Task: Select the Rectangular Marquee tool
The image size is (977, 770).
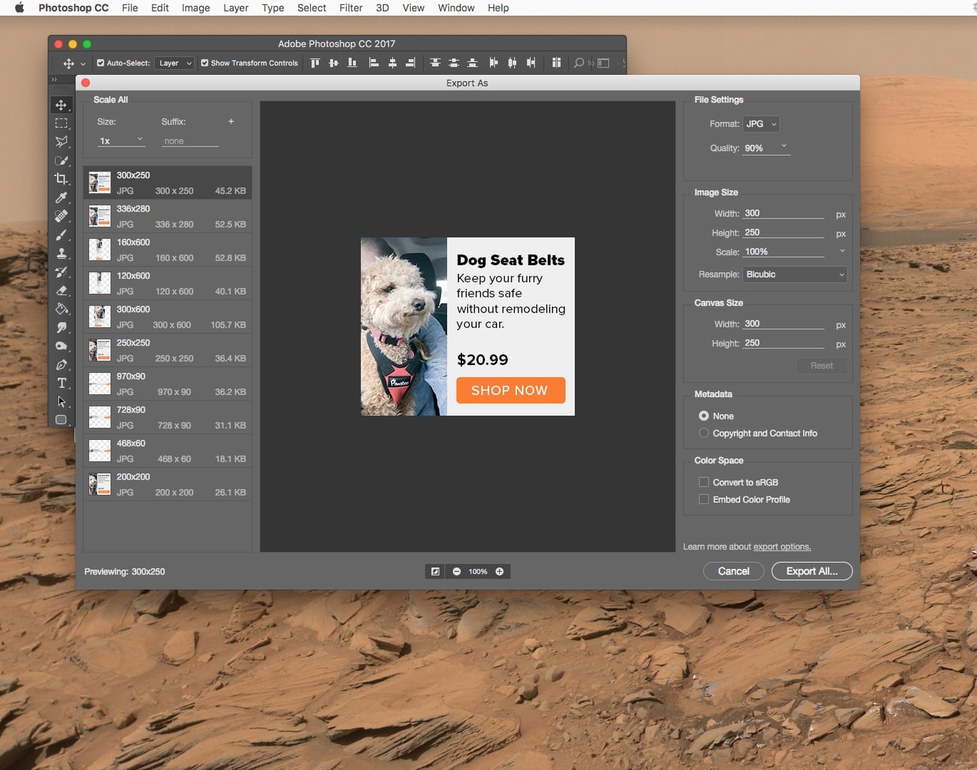Action: (x=61, y=123)
